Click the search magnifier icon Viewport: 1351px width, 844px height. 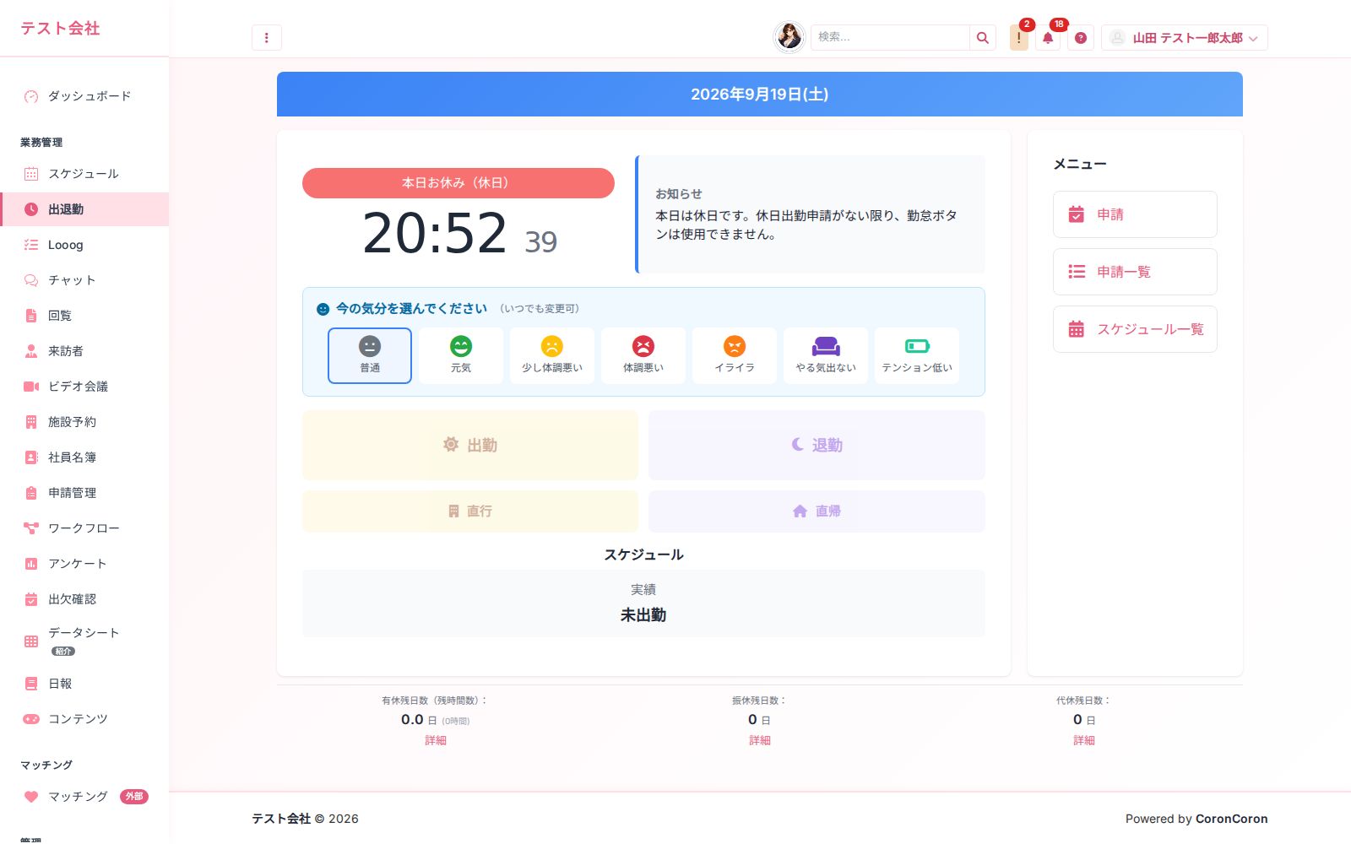coord(982,37)
